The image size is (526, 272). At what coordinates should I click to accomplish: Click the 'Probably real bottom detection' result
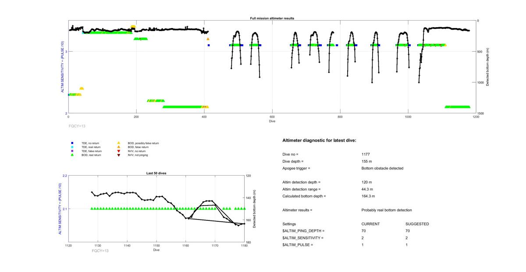coord(387,210)
